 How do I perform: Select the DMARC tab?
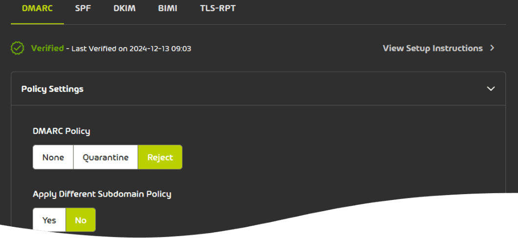click(37, 8)
